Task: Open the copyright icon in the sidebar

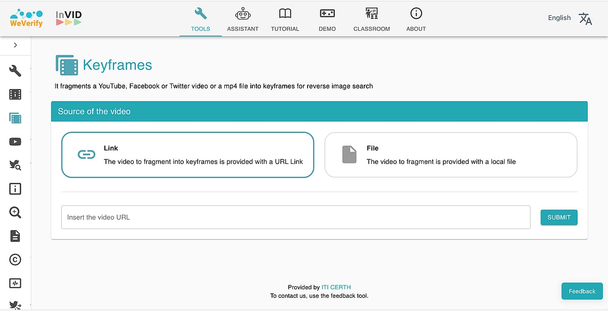Action: tap(15, 259)
